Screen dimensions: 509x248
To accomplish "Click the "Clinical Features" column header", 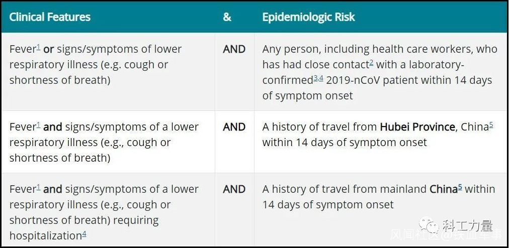I will [x=50, y=17].
